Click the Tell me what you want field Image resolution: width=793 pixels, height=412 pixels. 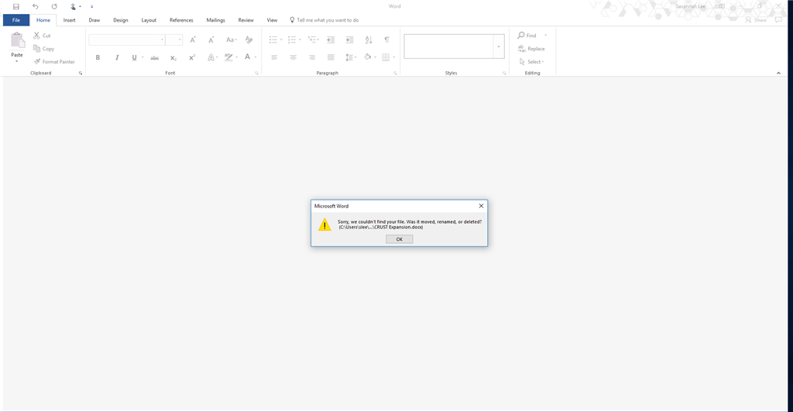click(x=324, y=20)
